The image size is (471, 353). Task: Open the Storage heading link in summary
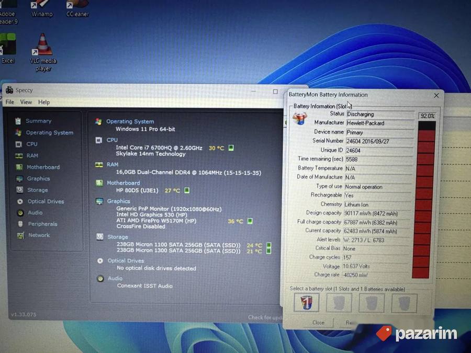(118, 237)
